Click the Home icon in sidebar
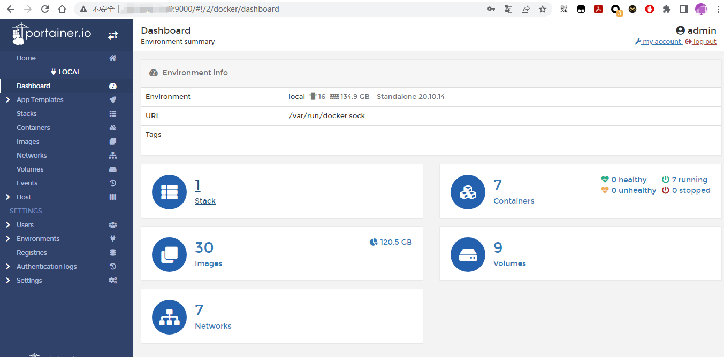Screen dimensions: 724x357 (x=113, y=58)
